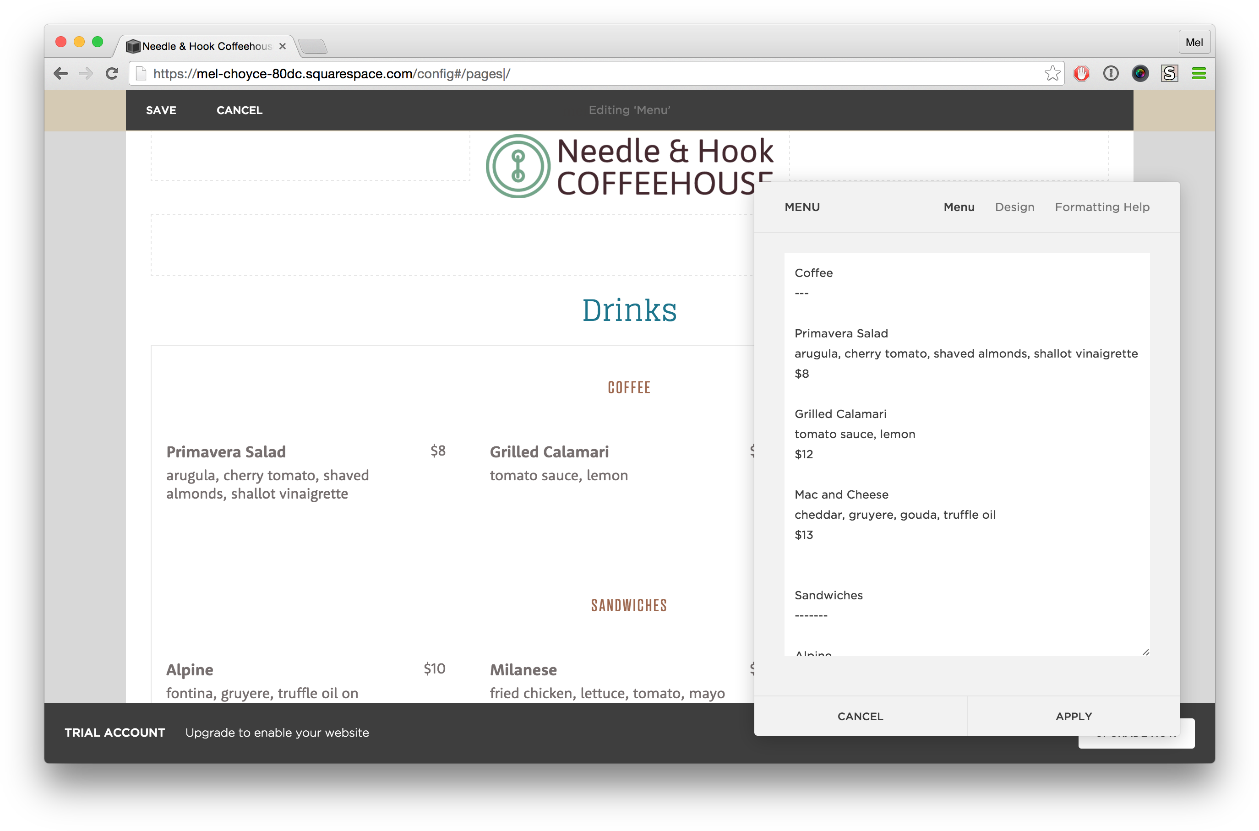Viewport: 1259px width, 831px height.
Task: Click the "Sandwiches" line in the editor
Action: pos(828,595)
